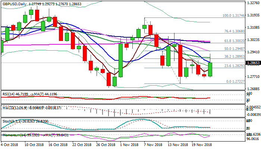The image size is (261, 149).
Task: Click the 61.8 Fibonacci label at 1.30020
Action: coord(233,41)
